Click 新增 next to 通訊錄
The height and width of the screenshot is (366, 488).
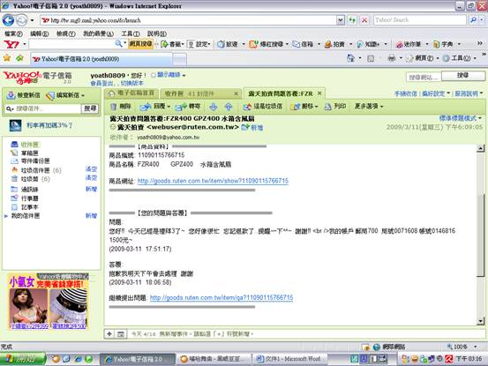pos(91,189)
